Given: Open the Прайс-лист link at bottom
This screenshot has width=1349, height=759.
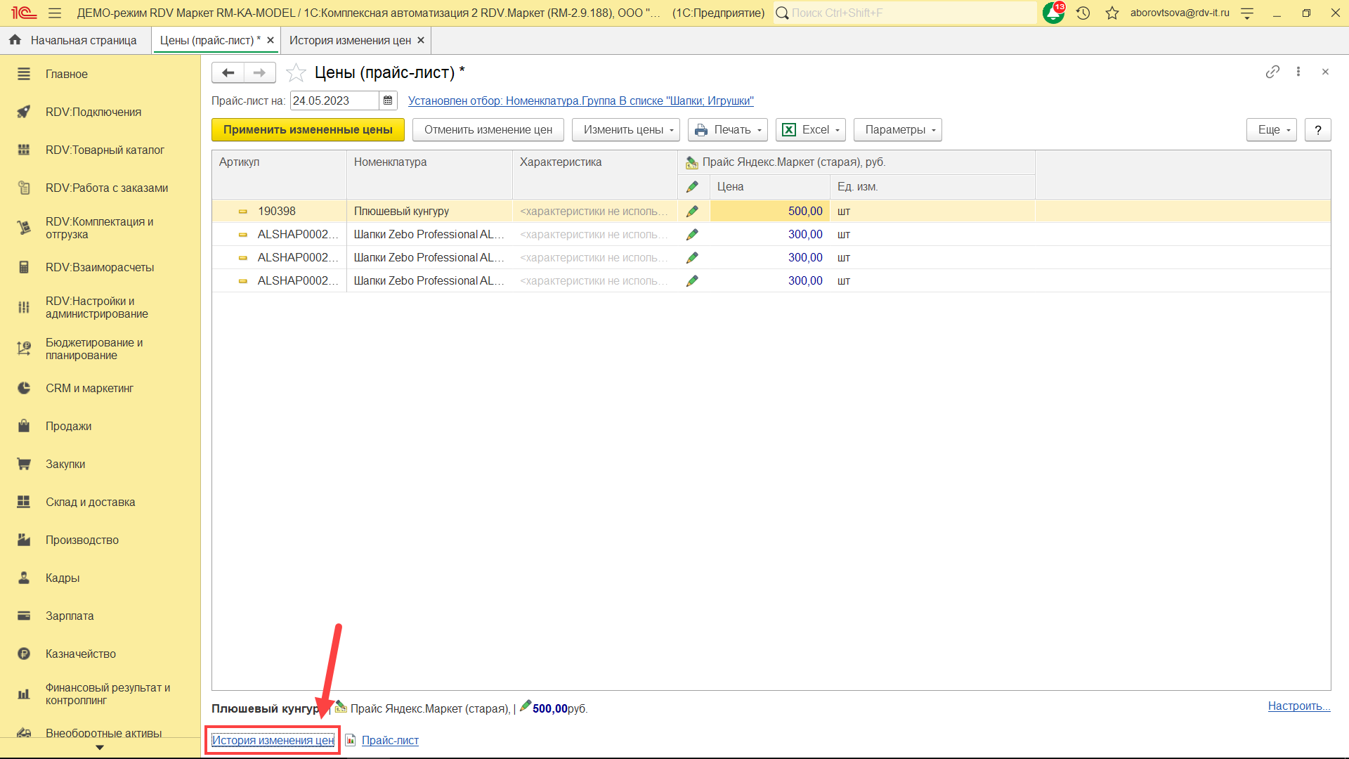Looking at the screenshot, I should pos(390,740).
